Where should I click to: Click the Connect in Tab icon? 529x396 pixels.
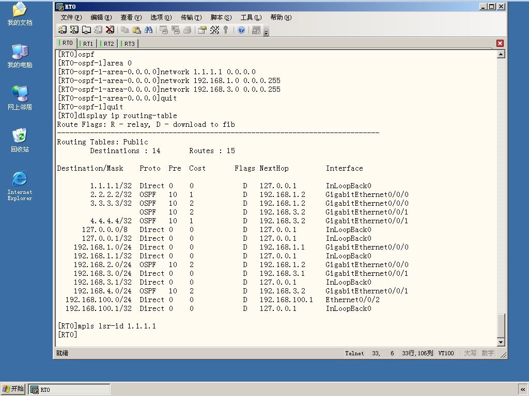[x=86, y=30]
